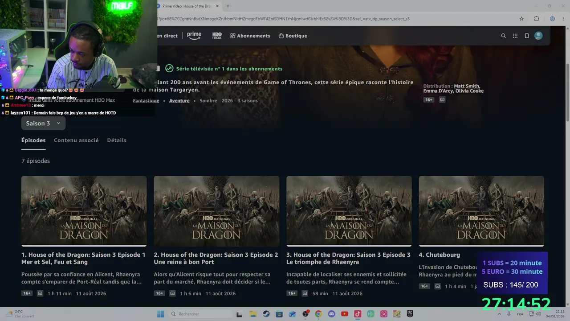
Task: Click the FRA keyboard language indicator
Action: (520, 314)
